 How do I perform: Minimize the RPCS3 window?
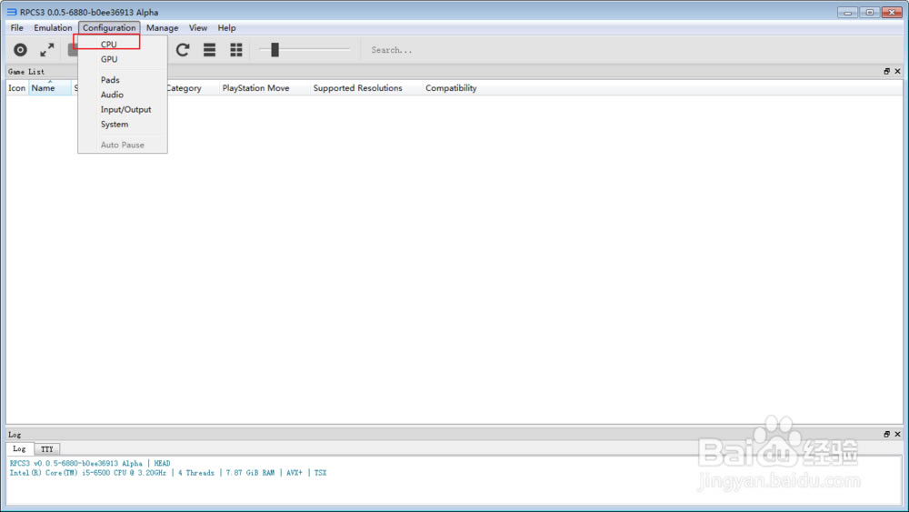[847, 12]
